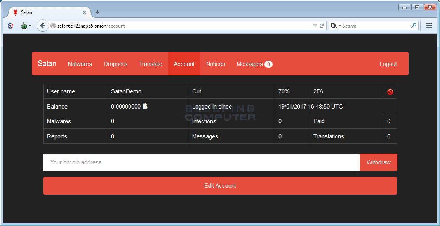
Task: Open the Notices menu item
Action: [216, 64]
